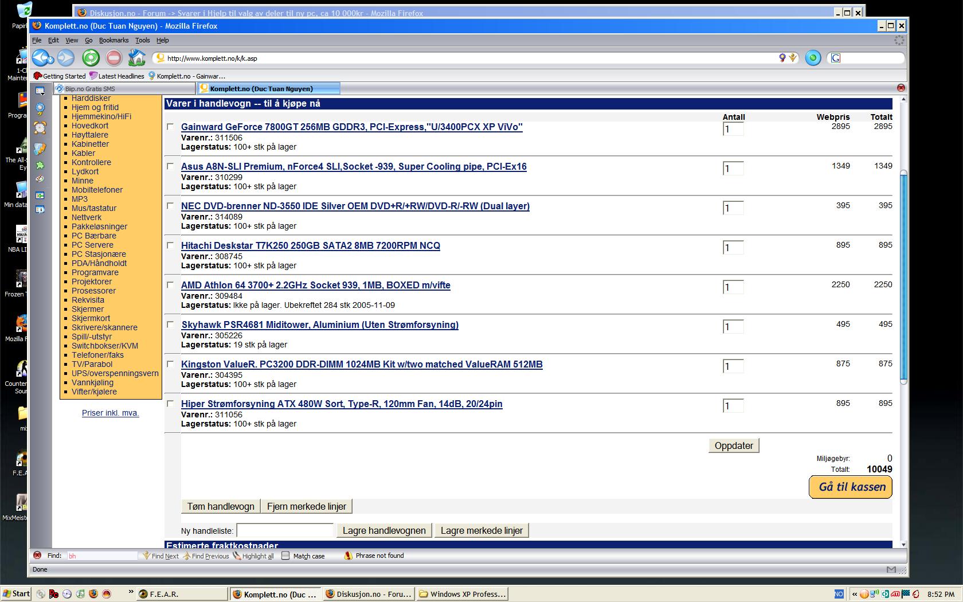Switch to Diskusjon.no taskbar window
Image resolution: width=963 pixels, height=602 pixels.
tap(369, 594)
